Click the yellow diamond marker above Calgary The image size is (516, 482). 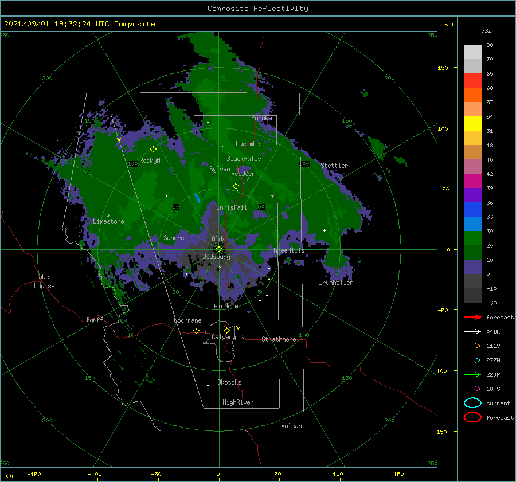pyautogui.click(x=226, y=330)
